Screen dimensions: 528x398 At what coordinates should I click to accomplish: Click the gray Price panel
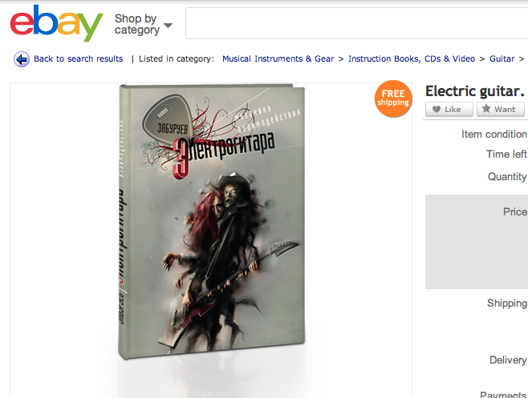click(477, 242)
